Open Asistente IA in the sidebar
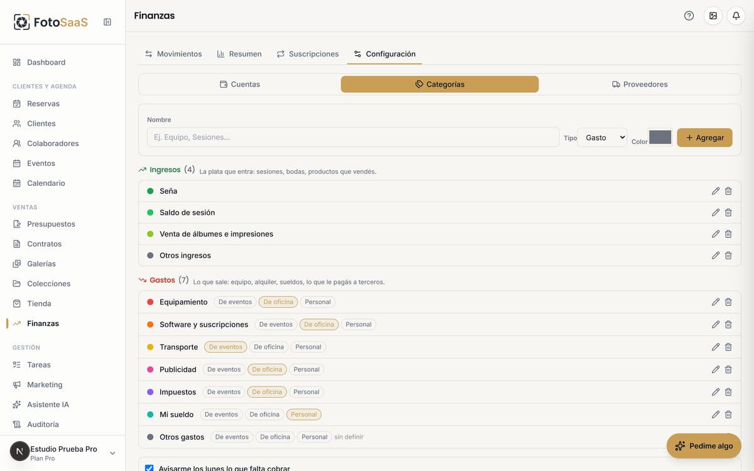Screen dimensions: 754x471 click(x=63, y=404)
